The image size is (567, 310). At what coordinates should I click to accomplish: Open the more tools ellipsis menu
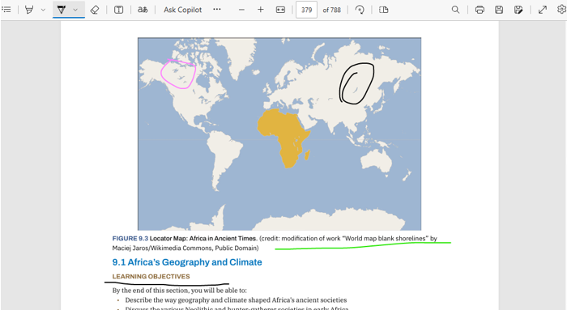217,10
